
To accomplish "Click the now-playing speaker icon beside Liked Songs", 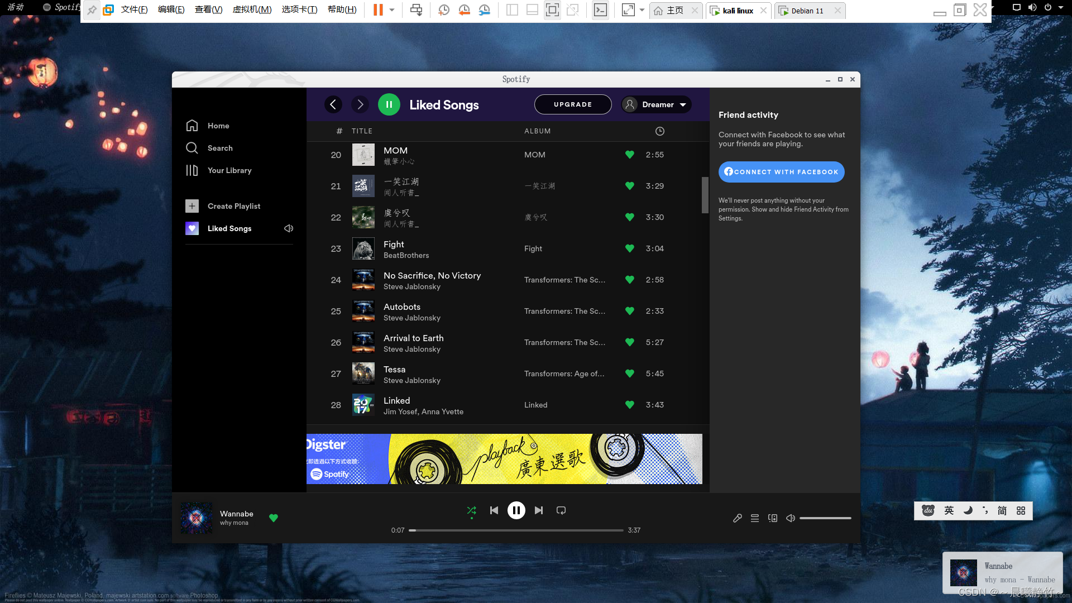I will pyautogui.click(x=289, y=228).
